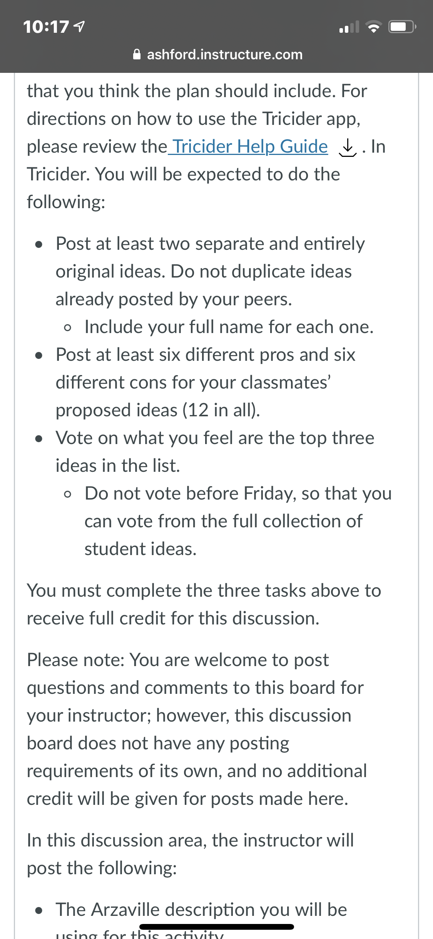Tap the Wi-Fi status icon

pyautogui.click(x=374, y=27)
